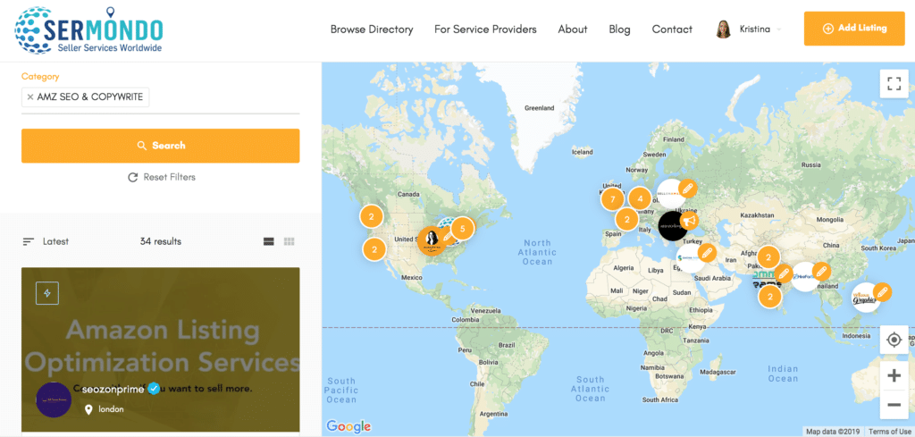The image size is (915, 437).
Task: Open the Contact page
Action: click(x=672, y=29)
